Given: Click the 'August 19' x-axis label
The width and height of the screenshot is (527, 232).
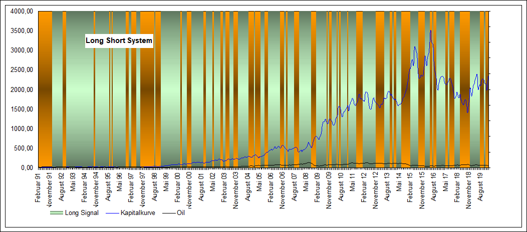Looking at the screenshot, I should coord(480,186).
